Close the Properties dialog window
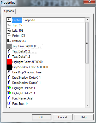The height and width of the screenshot is (123, 96). tap(89, 2)
